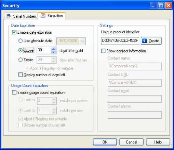The height and width of the screenshot is (150, 174).
Task: Click installs per user value field
Action: (44, 110)
